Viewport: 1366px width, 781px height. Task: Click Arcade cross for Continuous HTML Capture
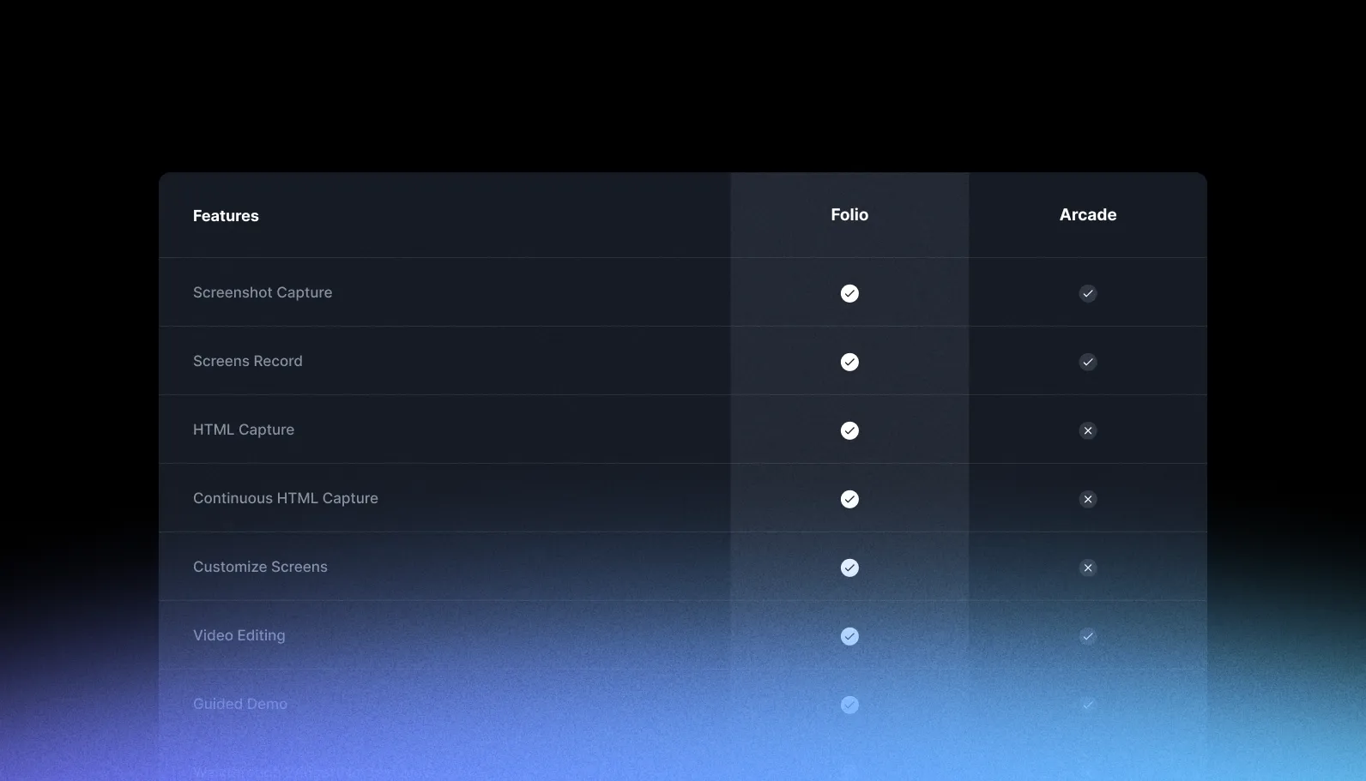(x=1088, y=499)
